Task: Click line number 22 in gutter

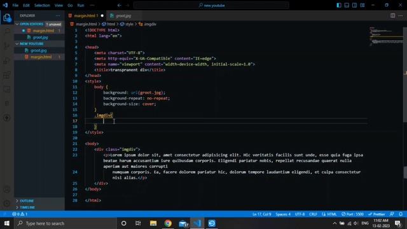Action: [75, 149]
